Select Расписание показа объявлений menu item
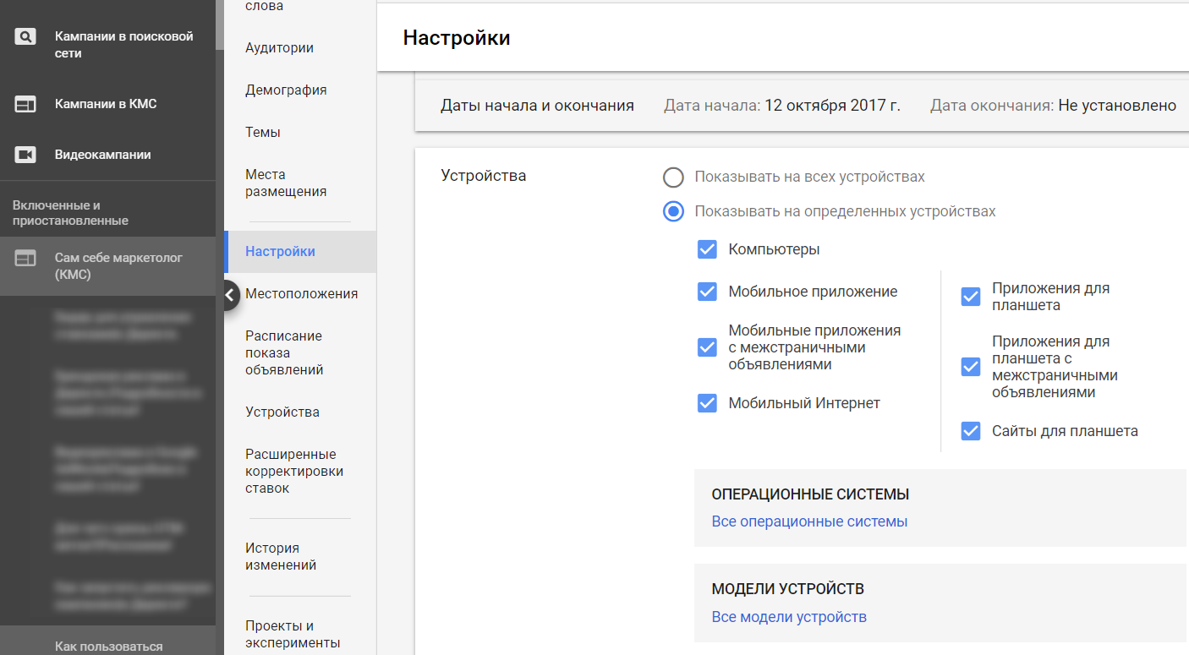The image size is (1189, 655). tap(284, 353)
